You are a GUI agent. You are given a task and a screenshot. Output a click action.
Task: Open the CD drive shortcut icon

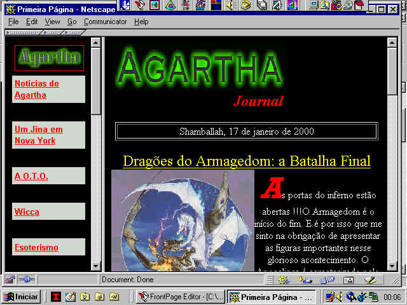(x=348, y=5)
